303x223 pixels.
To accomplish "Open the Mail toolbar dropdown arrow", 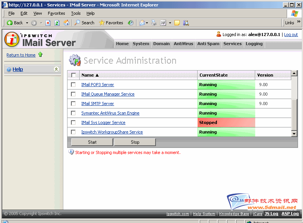I will pos(147,23).
